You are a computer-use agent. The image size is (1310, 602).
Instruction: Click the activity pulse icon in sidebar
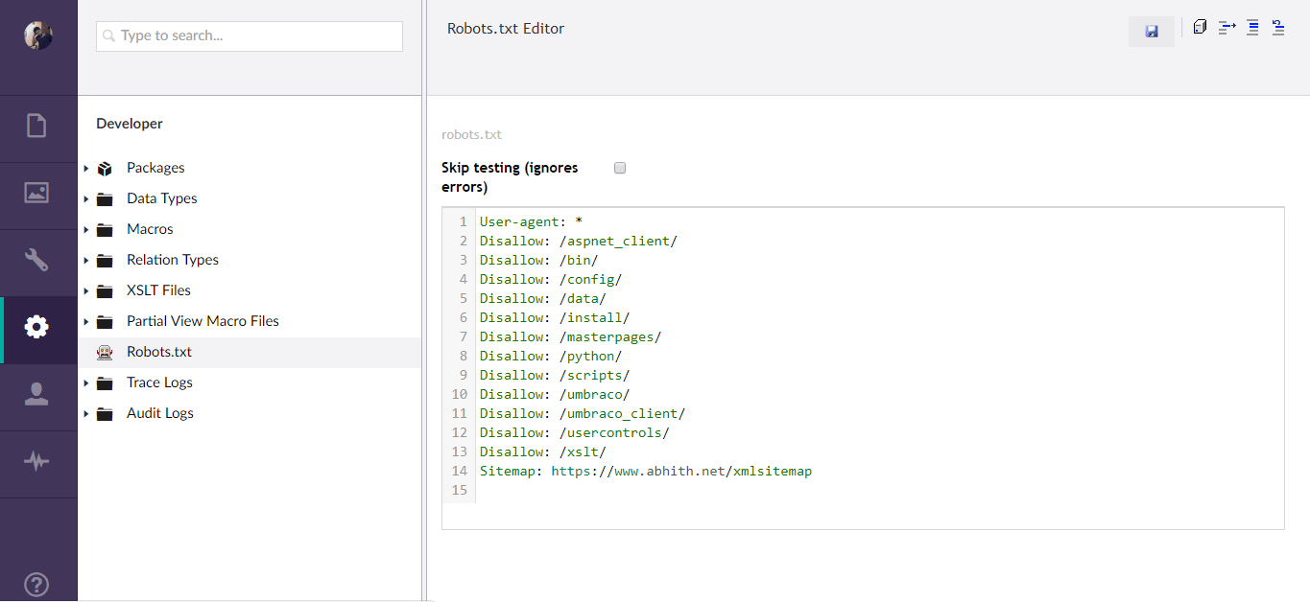(36, 461)
